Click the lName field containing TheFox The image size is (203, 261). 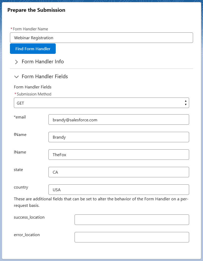pyautogui.click(x=119, y=155)
